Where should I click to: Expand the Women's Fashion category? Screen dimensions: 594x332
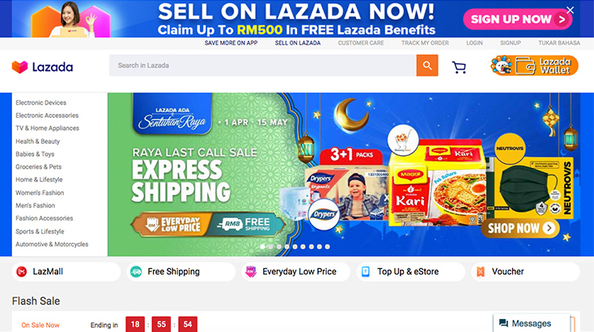point(40,192)
